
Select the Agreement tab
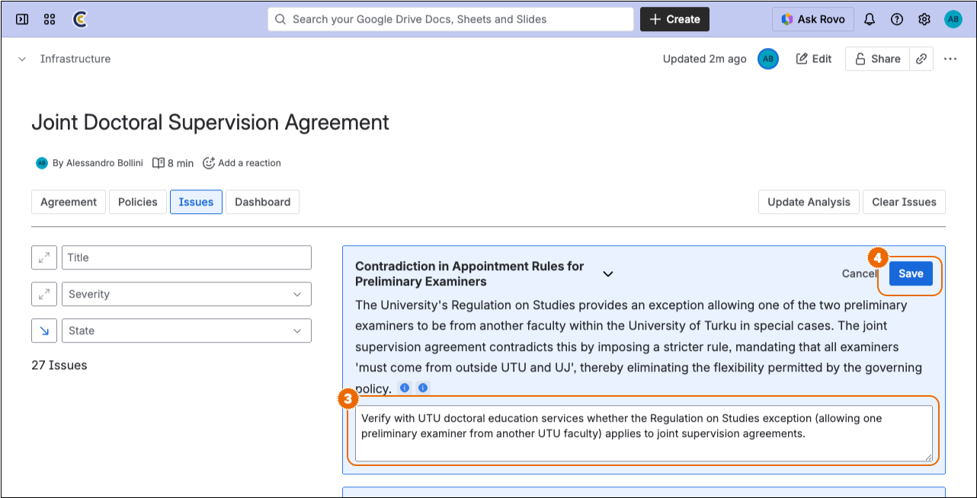point(68,202)
